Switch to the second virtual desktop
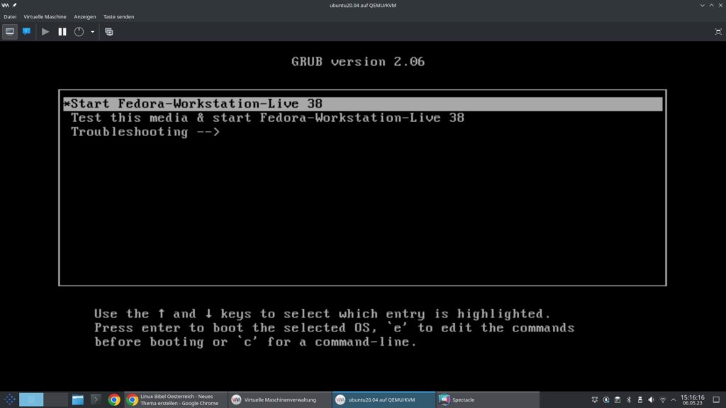 pos(56,399)
